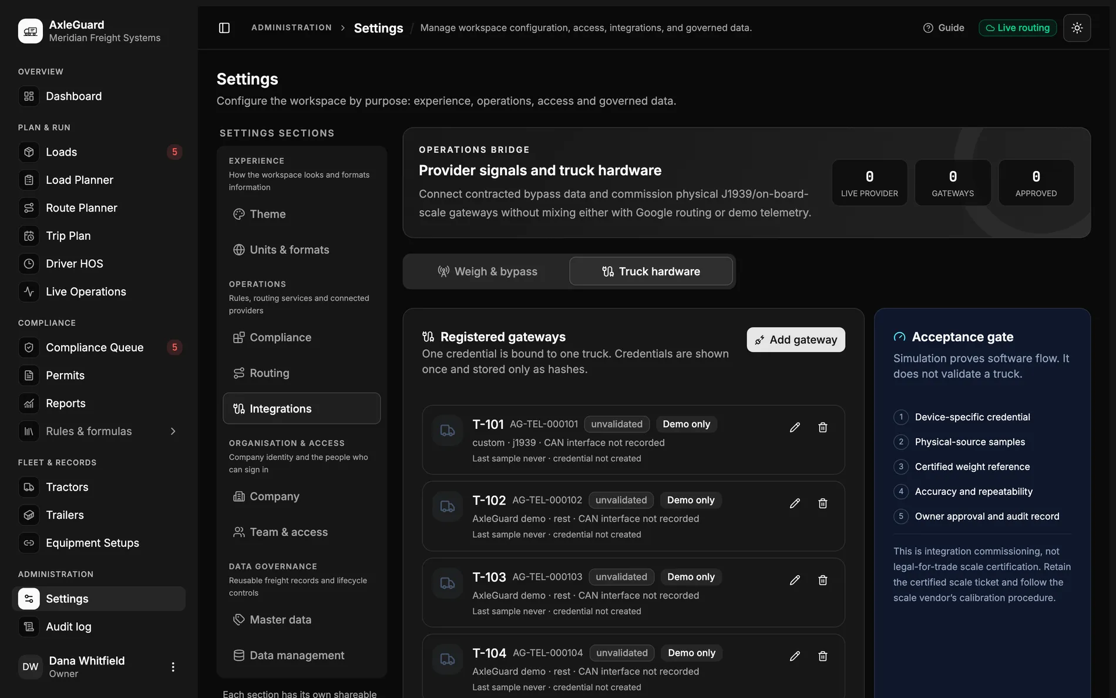1116x698 pixels.
Task: Click the Tractors truck icon
Action: click(x=29, y=487)
